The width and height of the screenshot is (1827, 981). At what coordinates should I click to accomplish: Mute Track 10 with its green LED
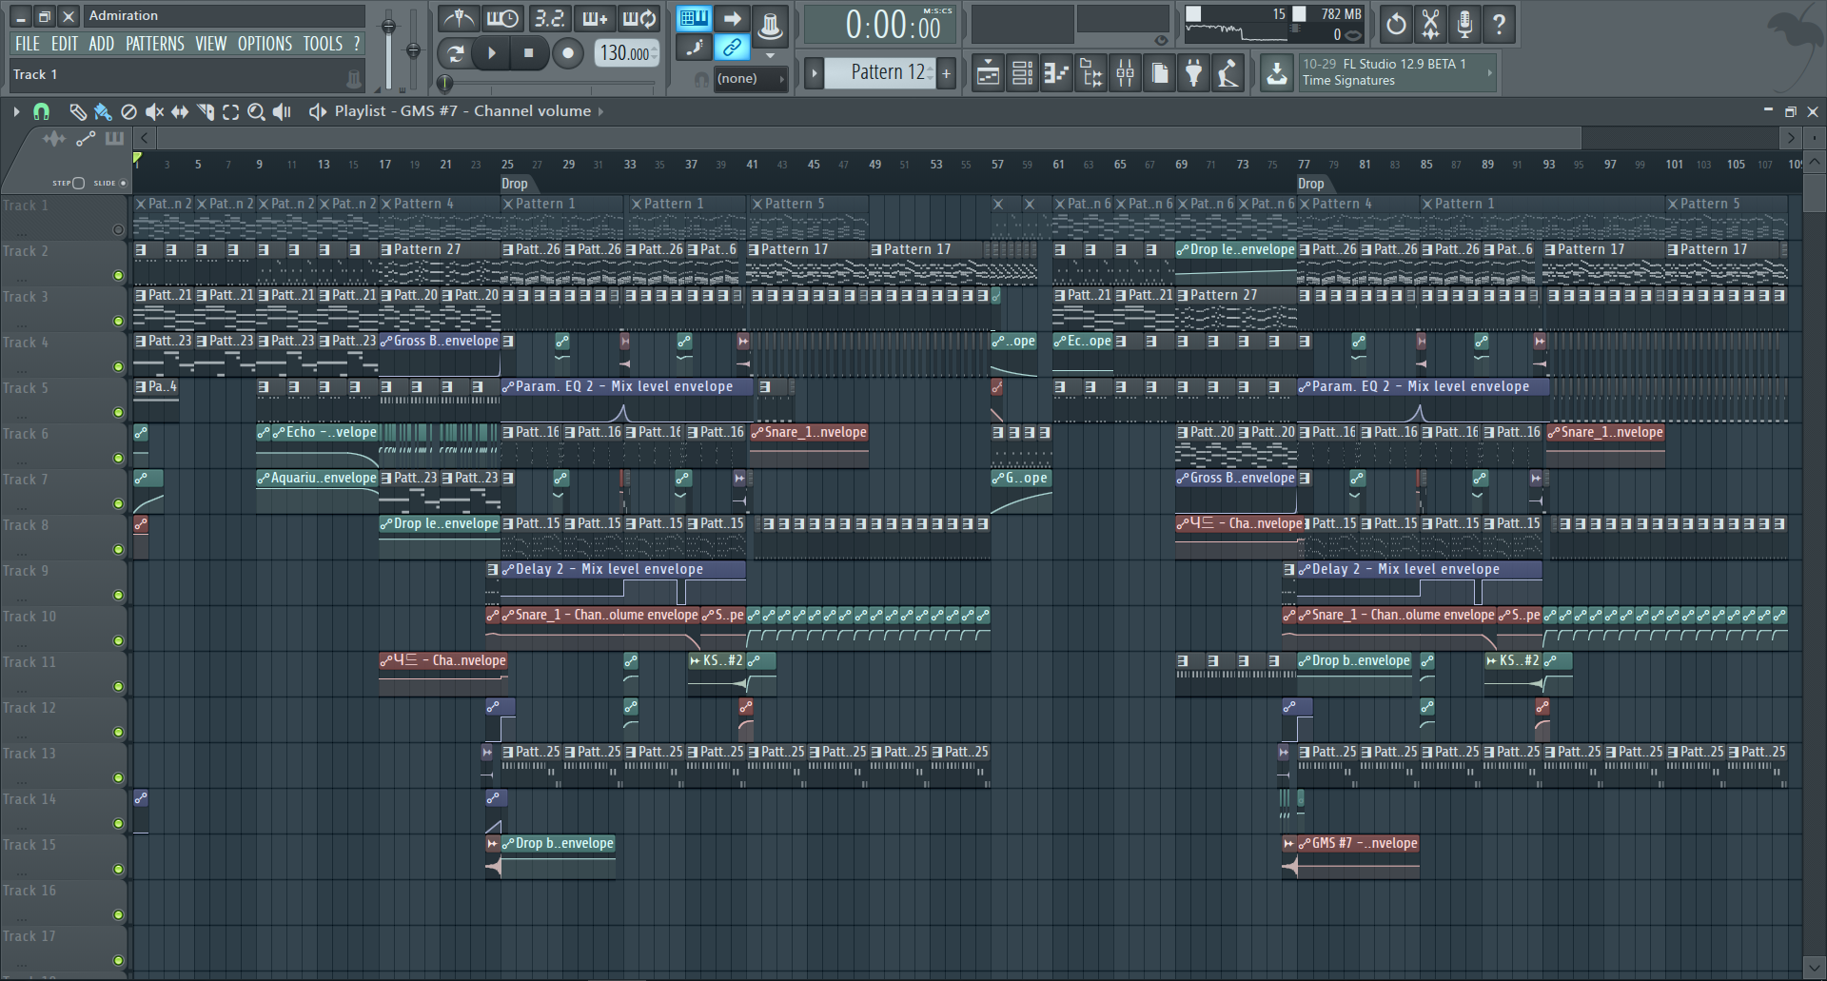(x=118, y=641)
